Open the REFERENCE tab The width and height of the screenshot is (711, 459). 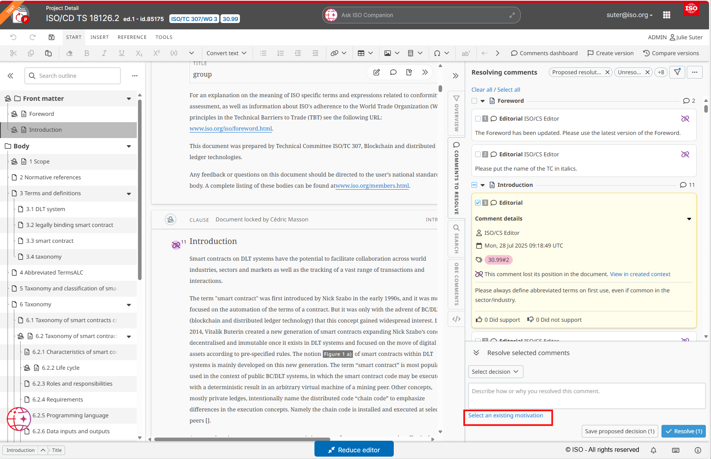tap(132, 37)
